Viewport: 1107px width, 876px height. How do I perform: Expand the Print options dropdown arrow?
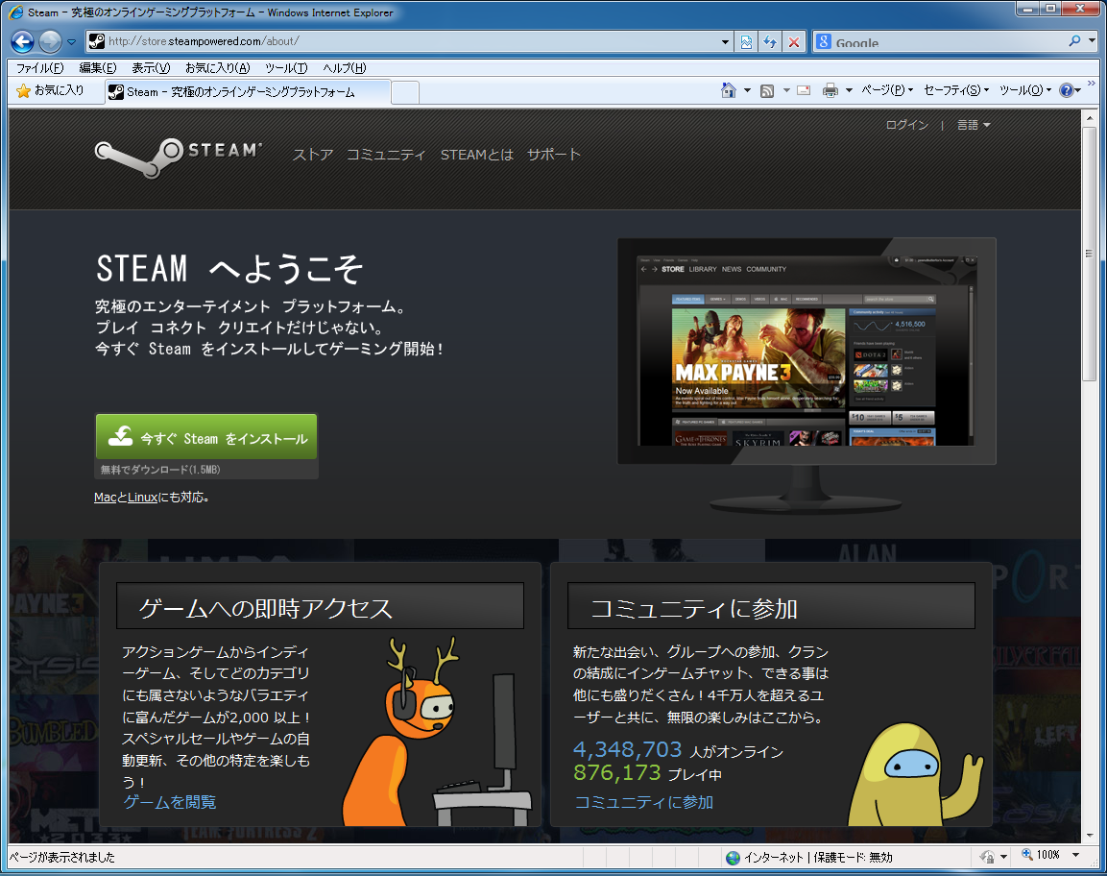849,90
